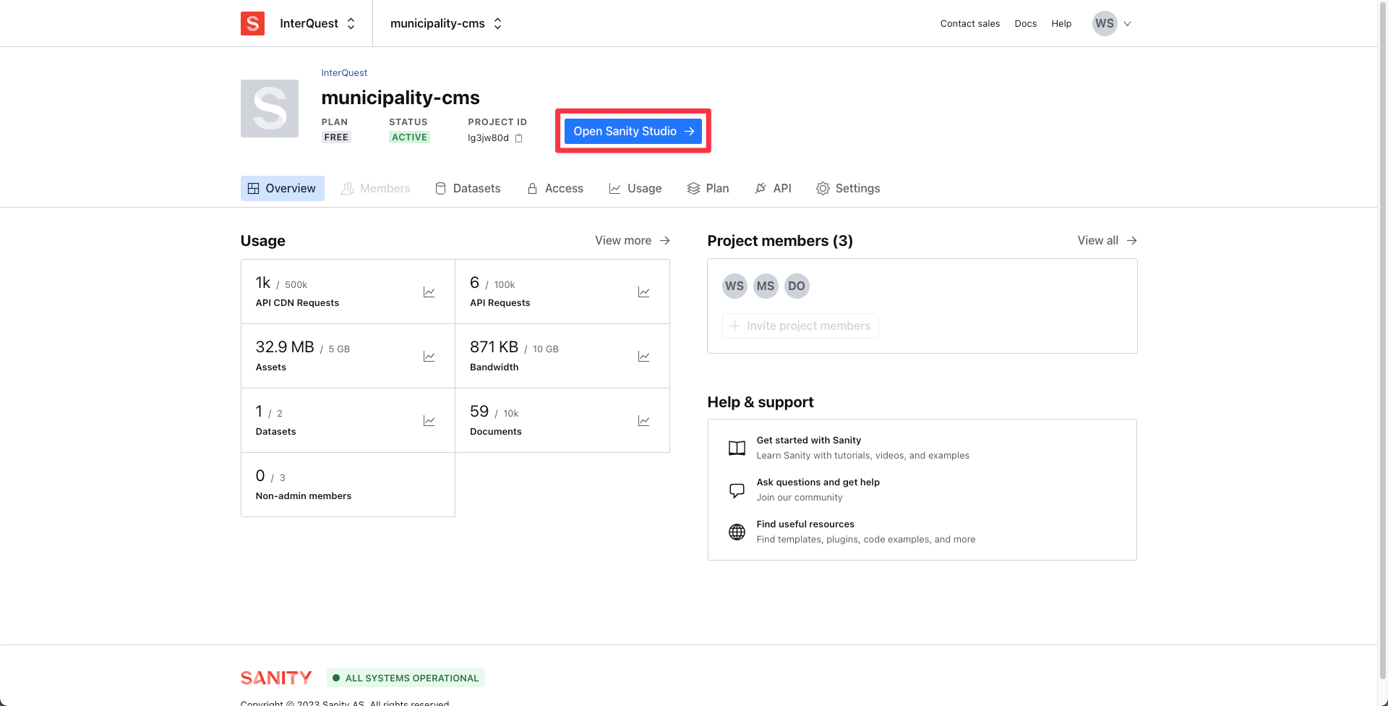This screenshot has width=1388, height=706.
Task: Click View more link for Usage
Action: (632, 240)
